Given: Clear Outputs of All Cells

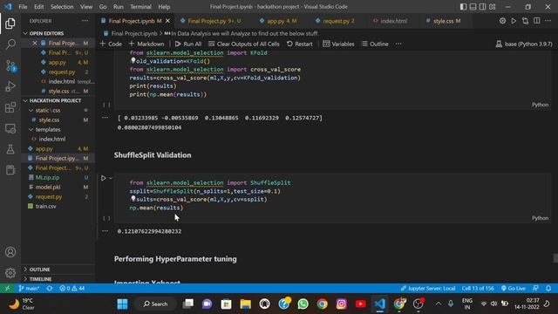Looking at the screenshot, I should coord(244,44).
